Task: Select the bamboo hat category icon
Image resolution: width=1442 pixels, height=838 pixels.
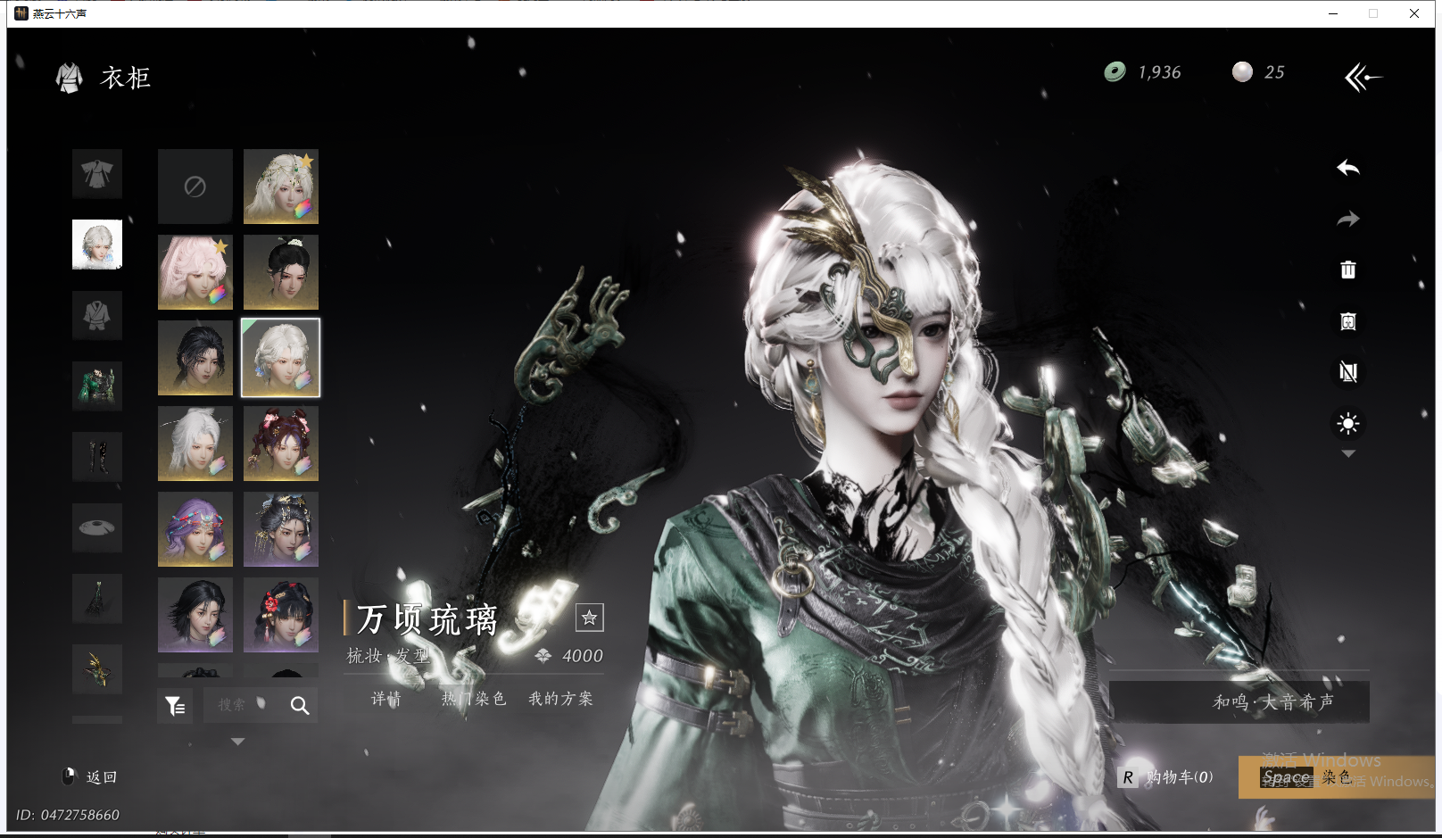Action: [x=97, y=527]
